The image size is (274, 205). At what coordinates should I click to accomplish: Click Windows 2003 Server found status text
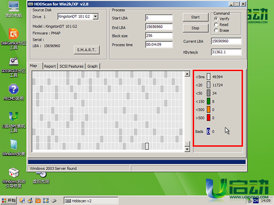(53, 169)
